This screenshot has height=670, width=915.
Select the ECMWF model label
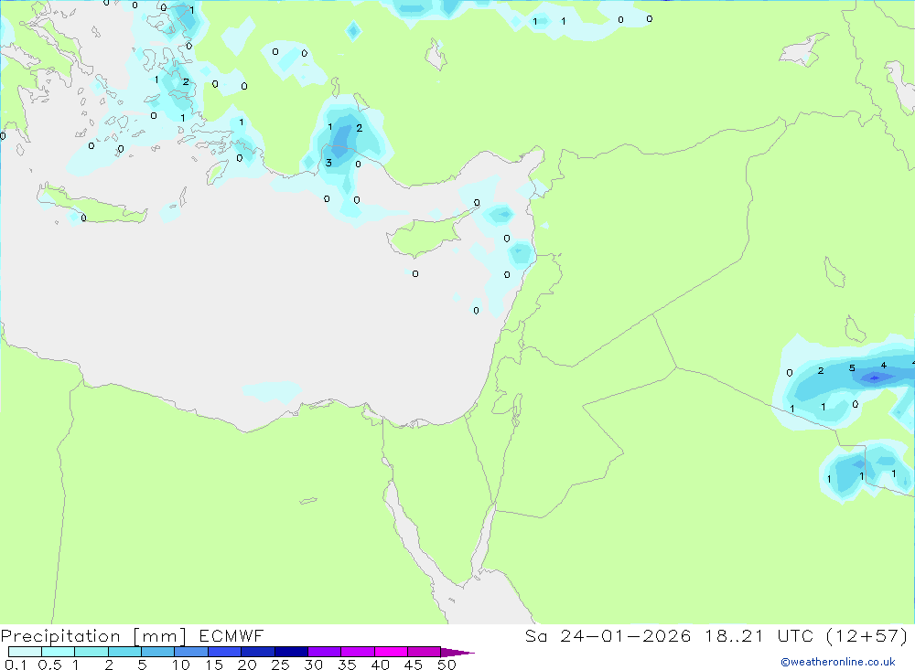[x=231, y=636]
